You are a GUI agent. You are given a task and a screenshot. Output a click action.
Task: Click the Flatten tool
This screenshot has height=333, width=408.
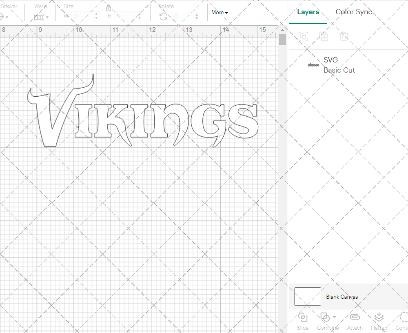(379, 322)
